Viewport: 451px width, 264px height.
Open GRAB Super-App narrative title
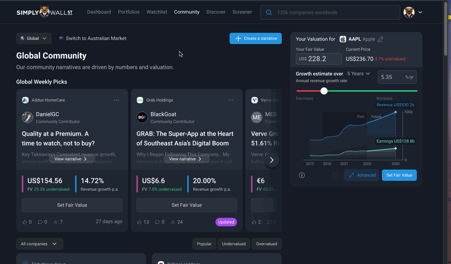[x=185, y=139]
